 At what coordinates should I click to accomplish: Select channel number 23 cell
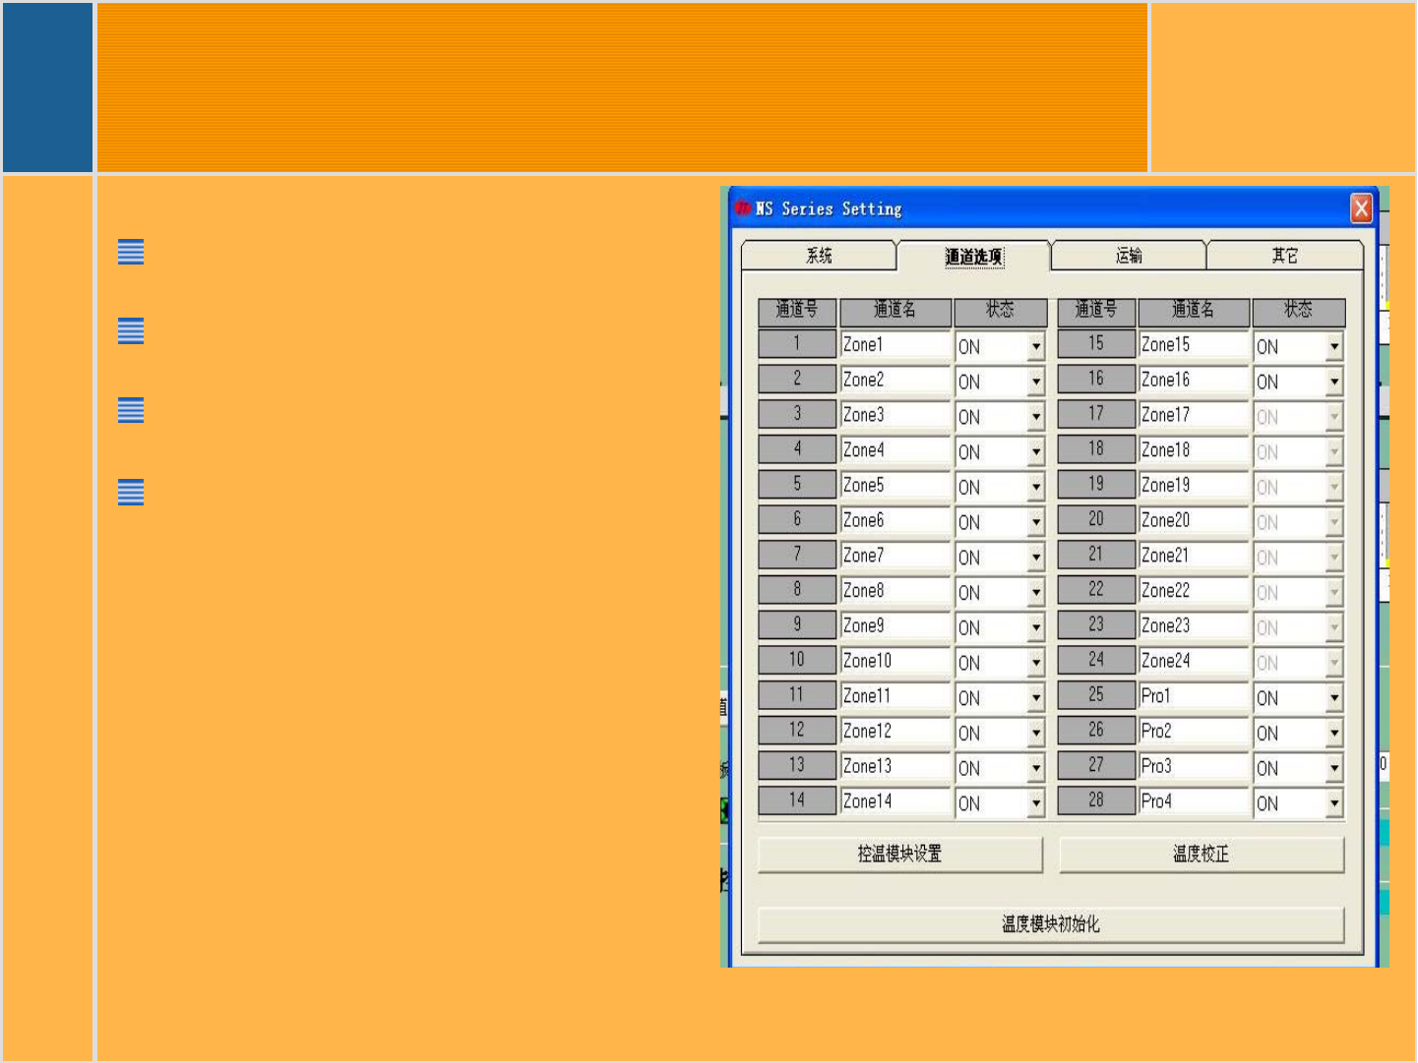1096,624
